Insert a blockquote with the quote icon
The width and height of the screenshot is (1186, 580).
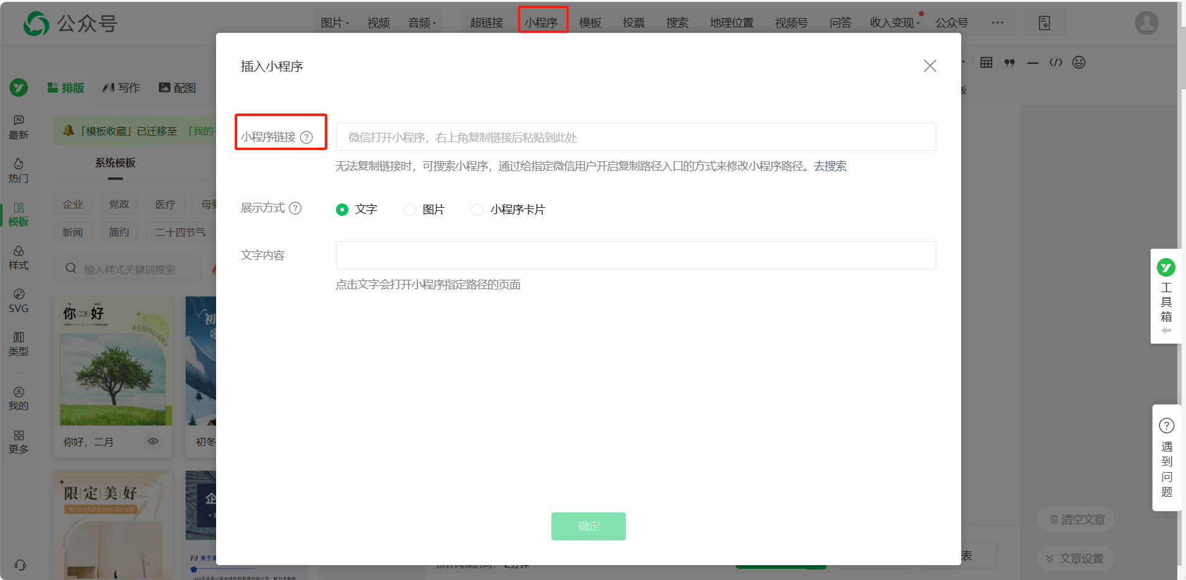[1010, 63]
